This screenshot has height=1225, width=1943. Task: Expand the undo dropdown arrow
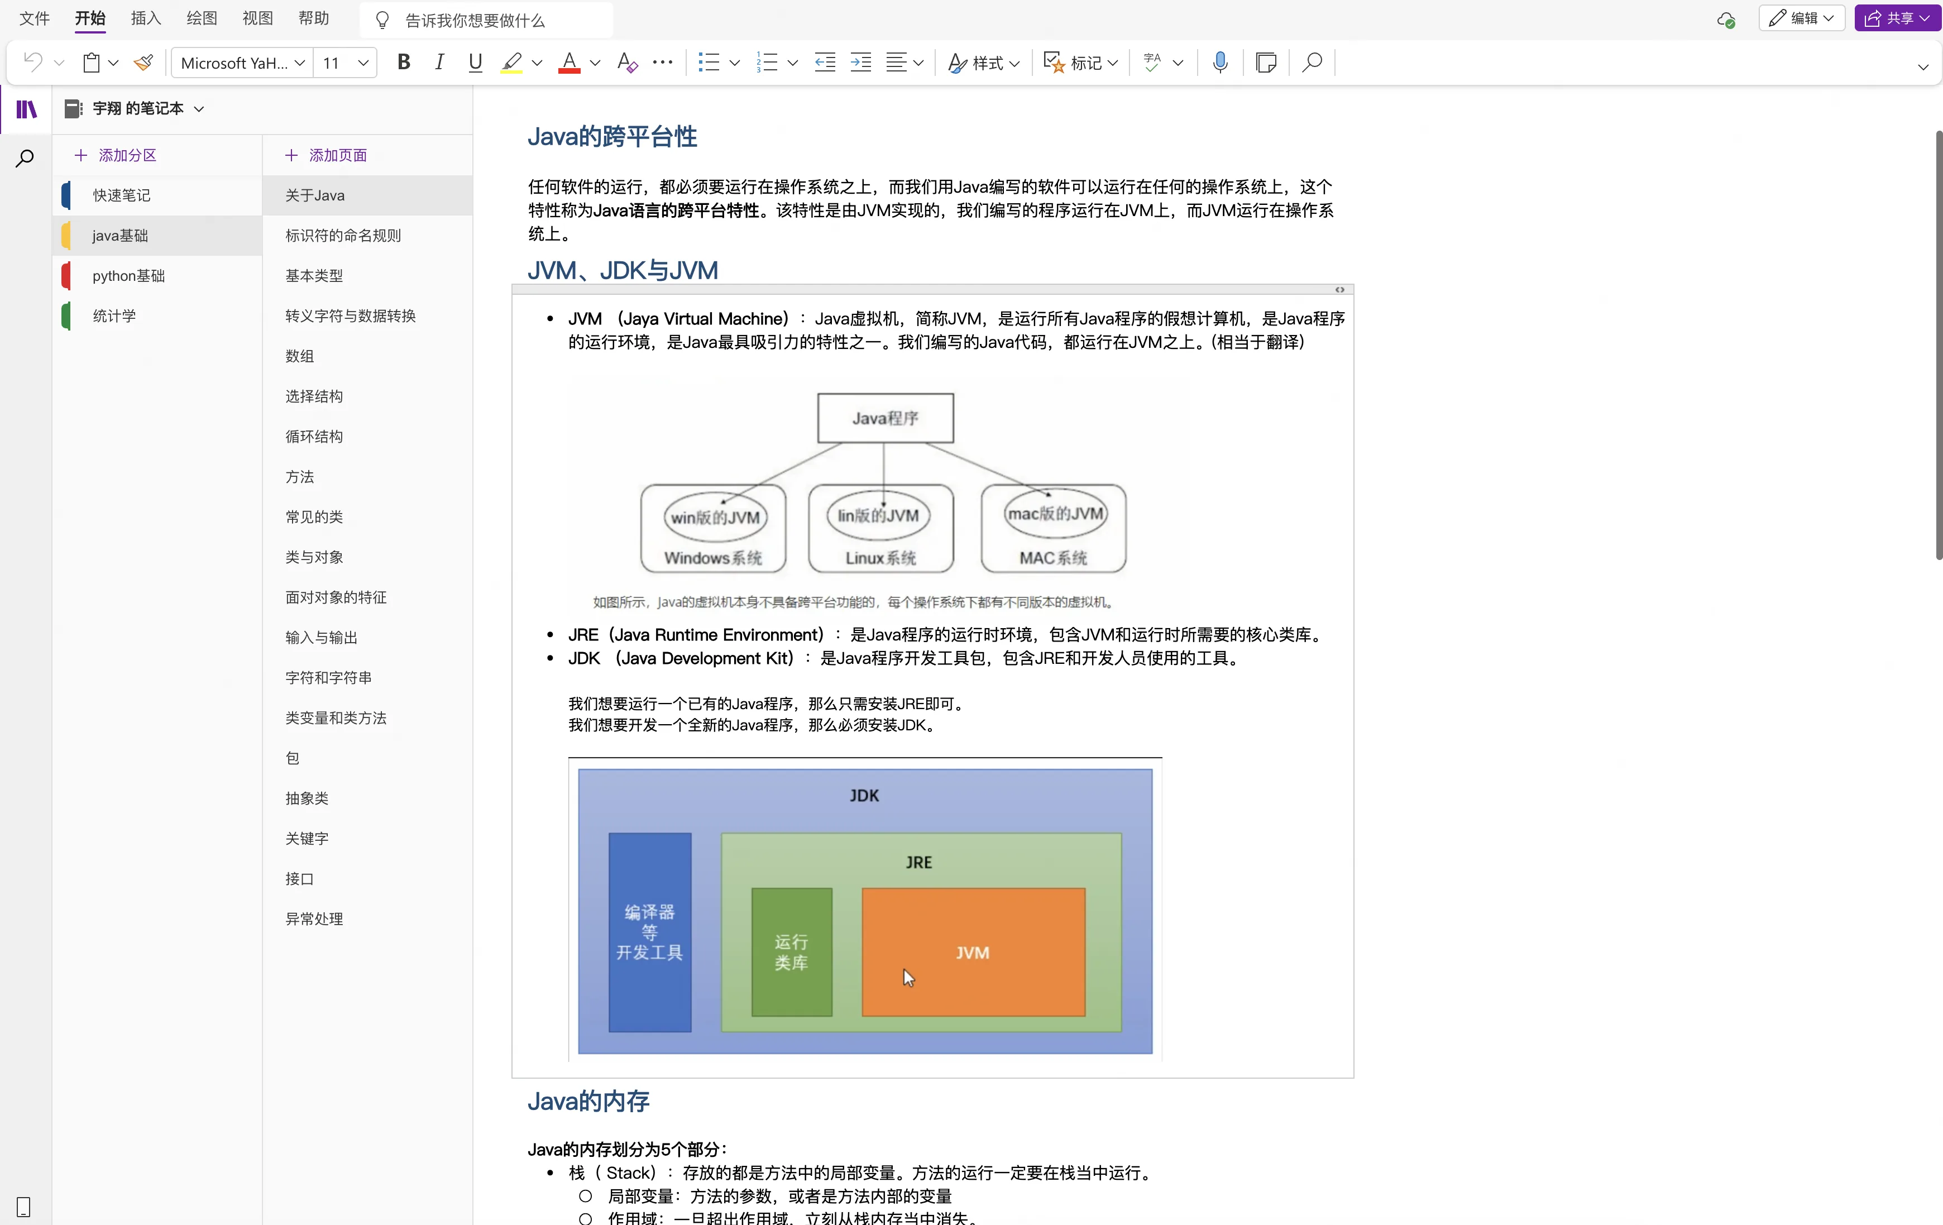(59, 63)
